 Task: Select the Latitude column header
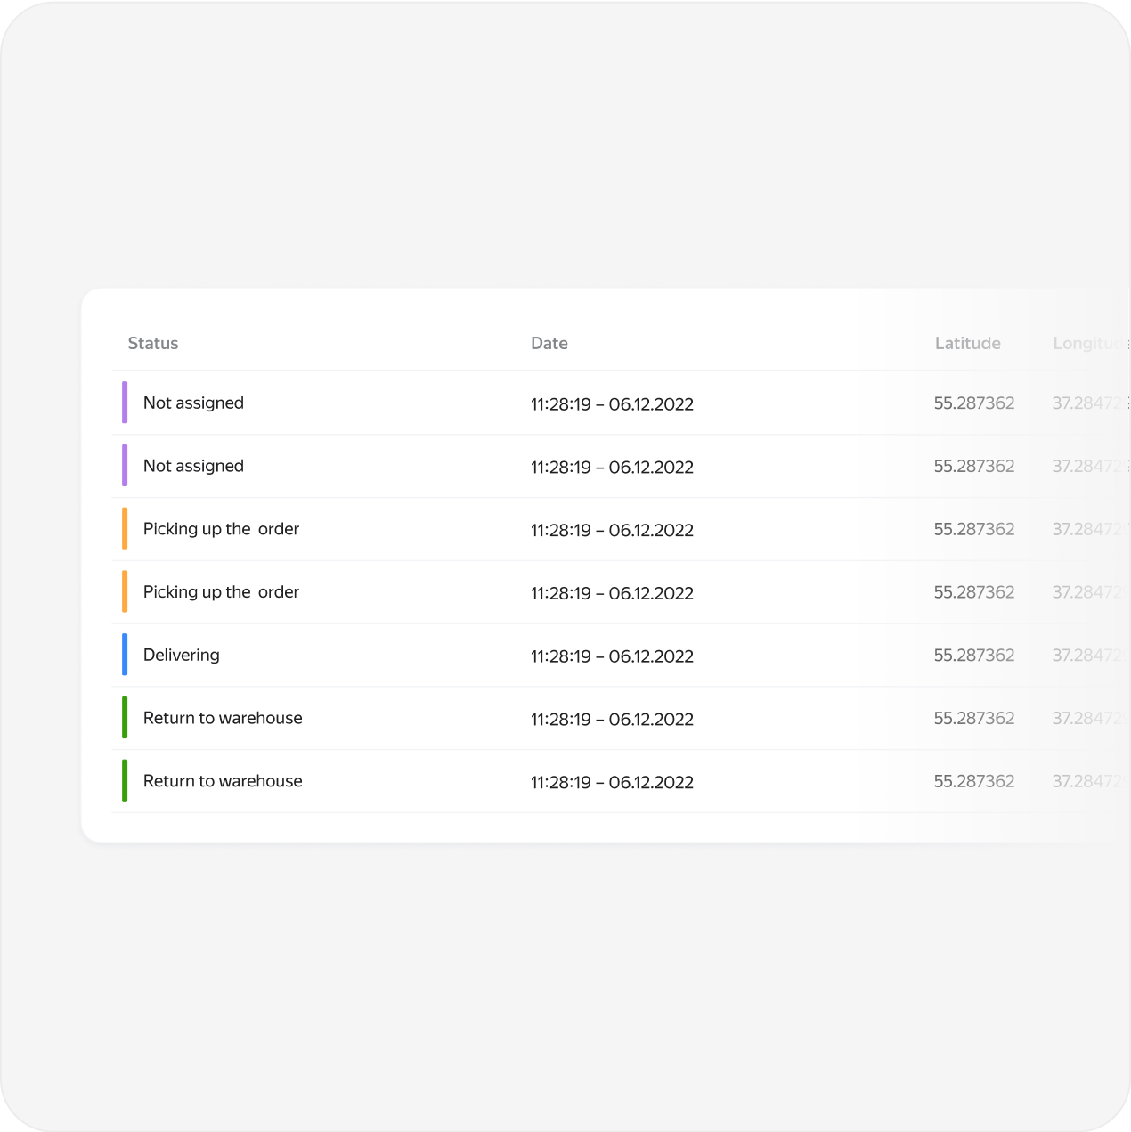(967, 344)
